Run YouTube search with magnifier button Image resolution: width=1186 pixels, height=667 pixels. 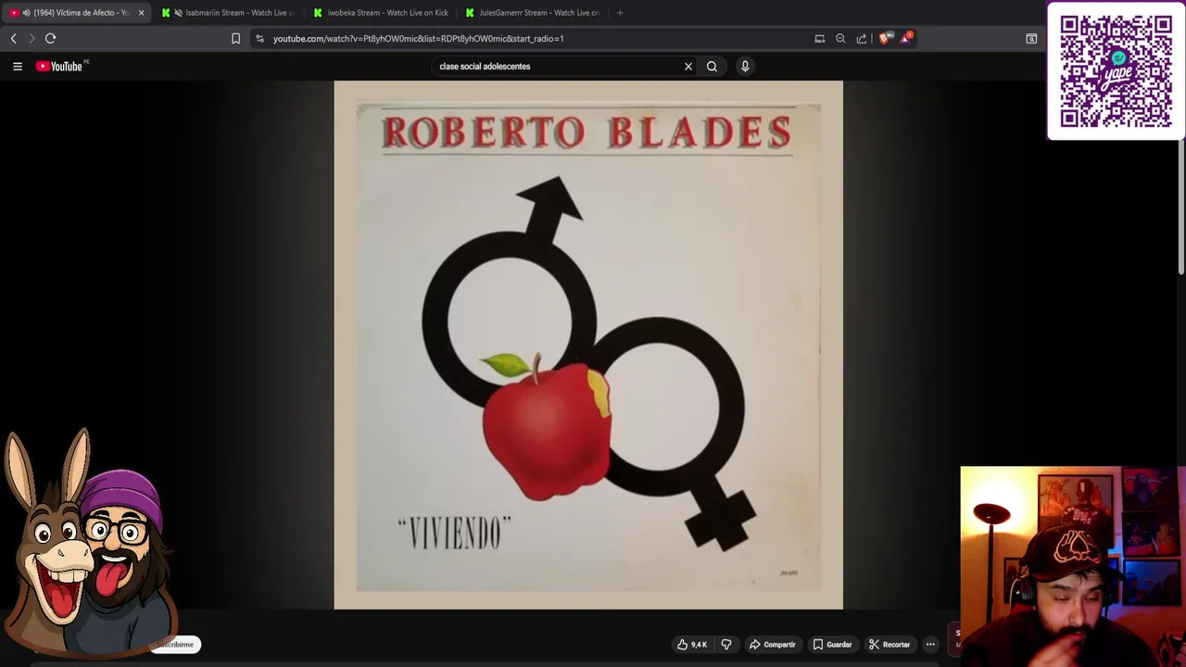click(712, 66)
